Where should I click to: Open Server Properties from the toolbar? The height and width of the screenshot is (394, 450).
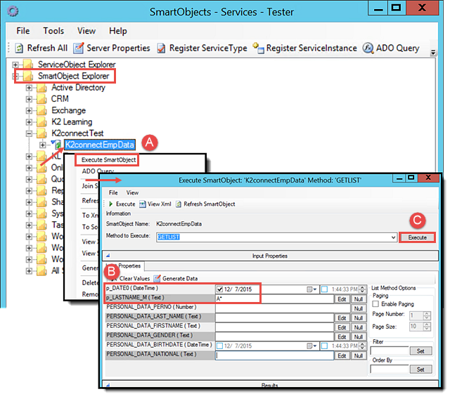pos(79,48)
